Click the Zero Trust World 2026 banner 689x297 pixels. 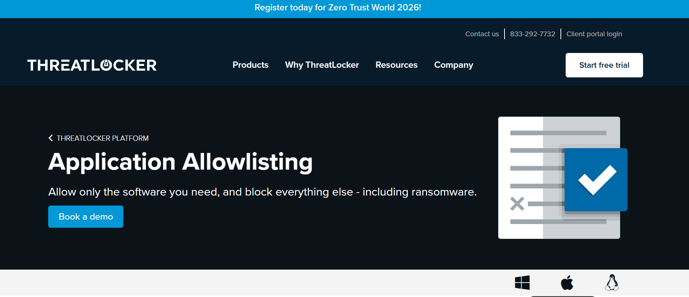pyautogui.click(x=337, y=8)
